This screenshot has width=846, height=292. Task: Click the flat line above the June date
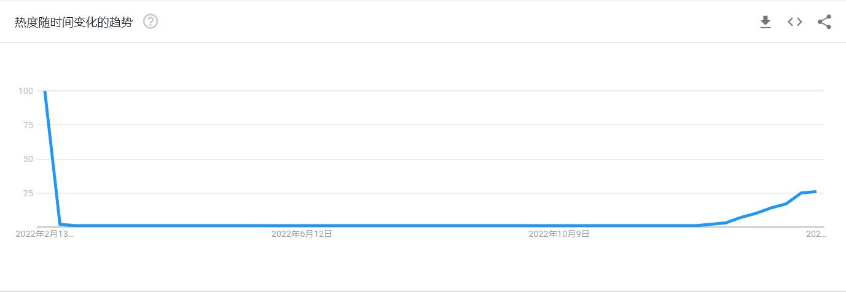point(302,226)
